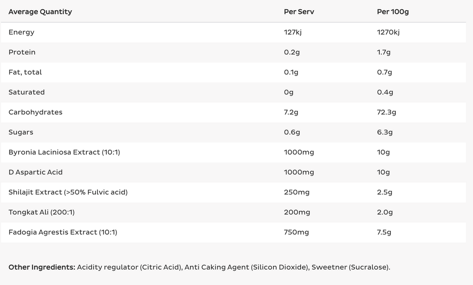Click the Fat, total row label
Image resolution: width=473 pixels, height=285 pixels.
pyautogui.click(x=25, y=72)
